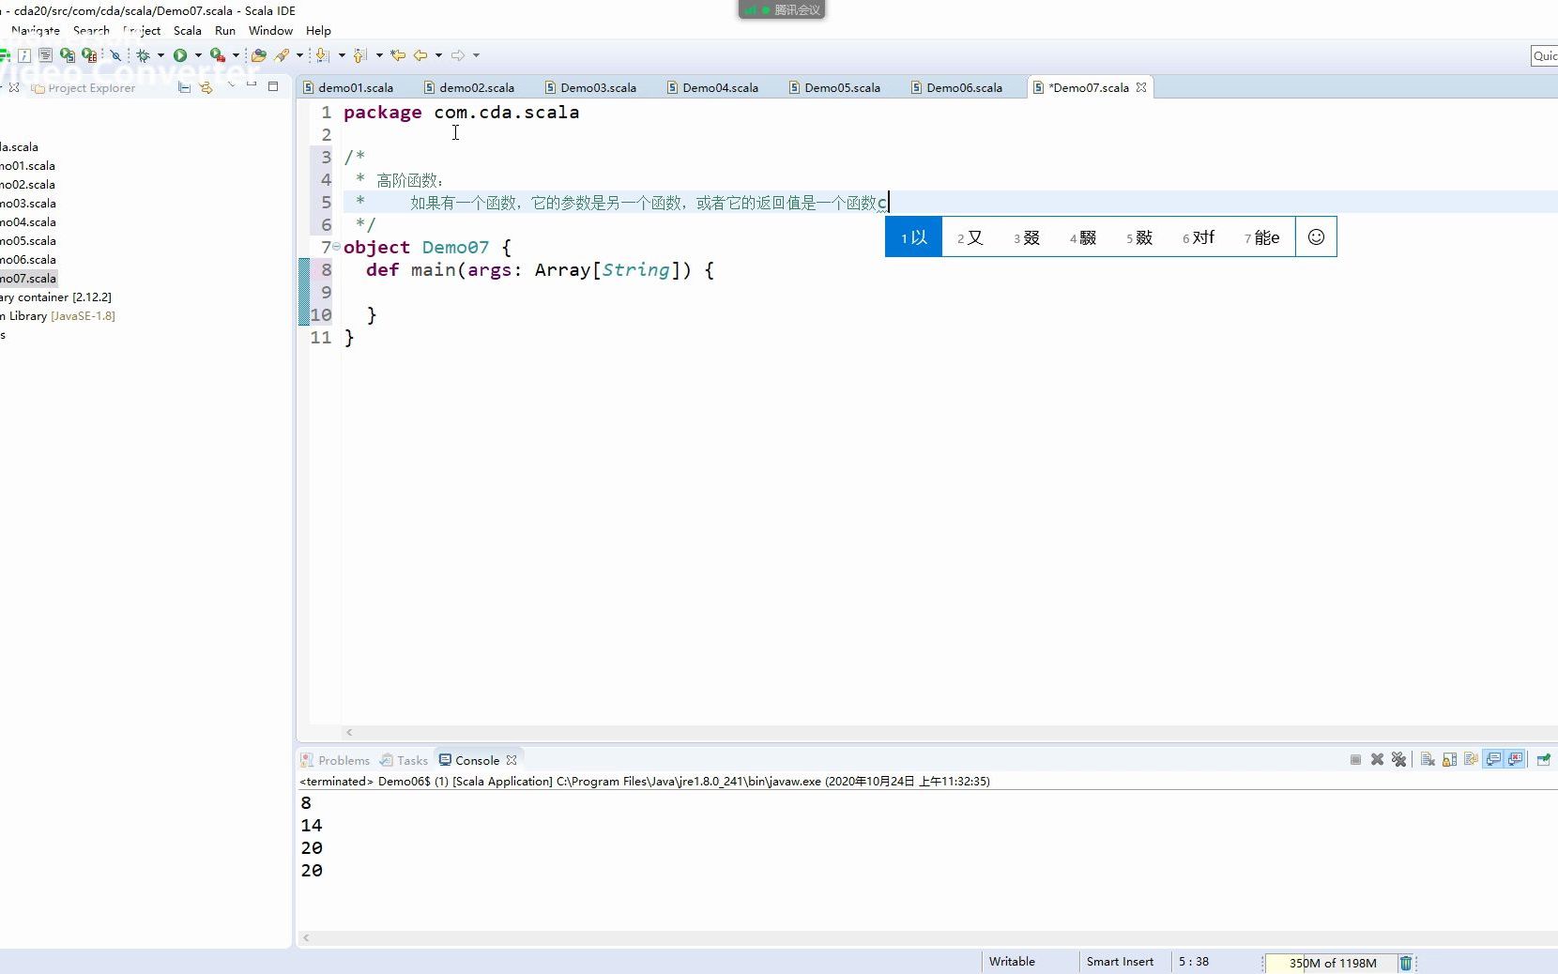Toggle Show Console on Standard Out
The width and height of the screenshot is (1558, 974).
pyautogui.click(x=1493, y=760)
